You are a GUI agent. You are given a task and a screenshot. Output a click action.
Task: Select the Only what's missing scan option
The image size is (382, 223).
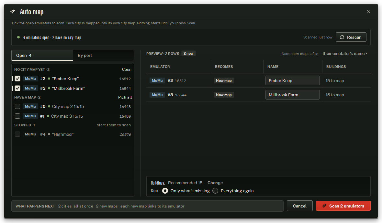point(165,191)
